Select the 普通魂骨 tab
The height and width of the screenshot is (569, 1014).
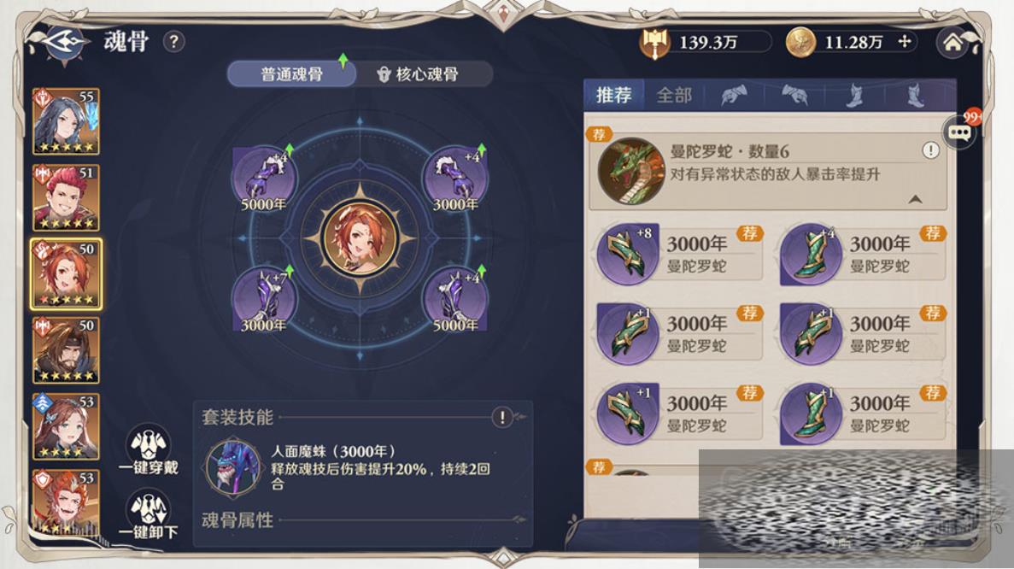pos(291,74)
